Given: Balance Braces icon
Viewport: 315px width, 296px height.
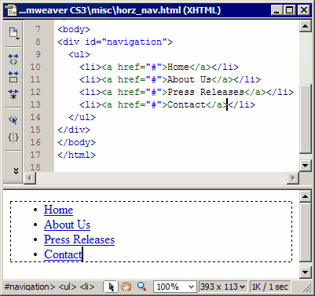Looking at the screenshot, I should (13, 137).
